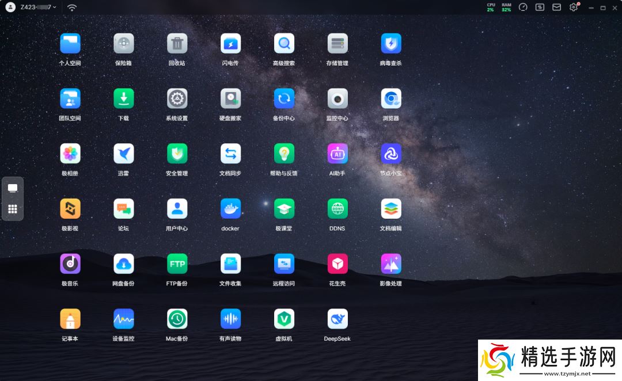Open 迅雷 download manager
622x381 pixels.
click(123, 154)
